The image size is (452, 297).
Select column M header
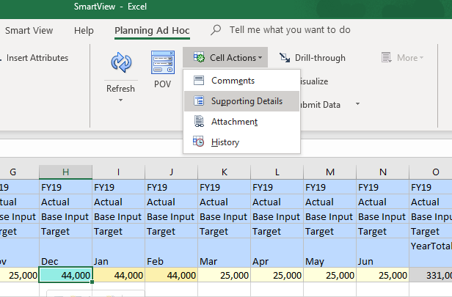point(330,172)
